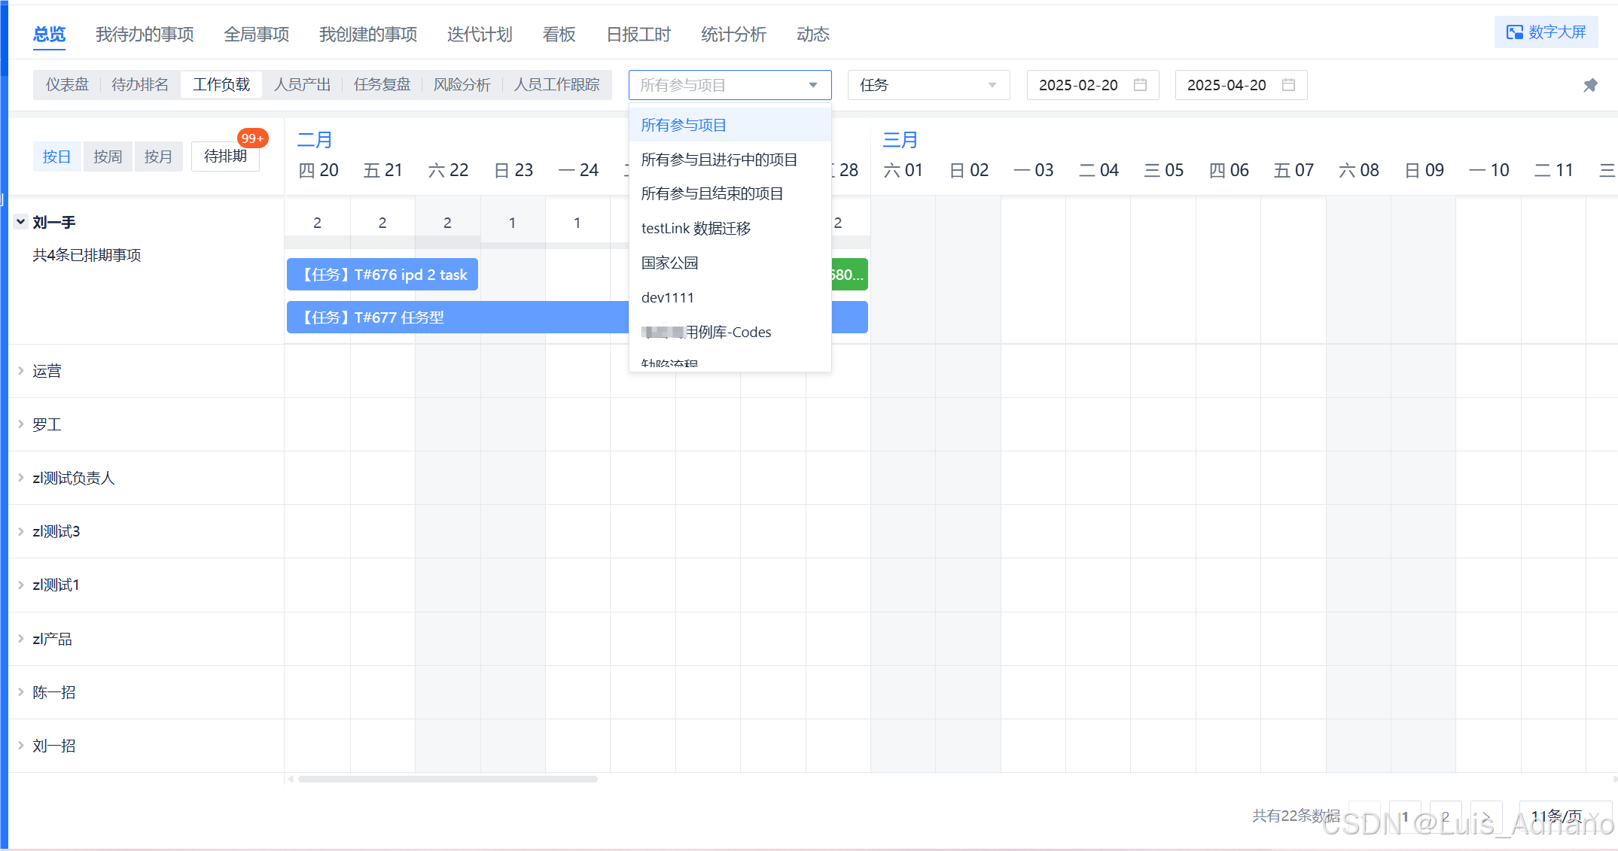This screenshot has height=851, width=1618.
Task: Open the 任务 type dropdown
Action: pos(928,85)
